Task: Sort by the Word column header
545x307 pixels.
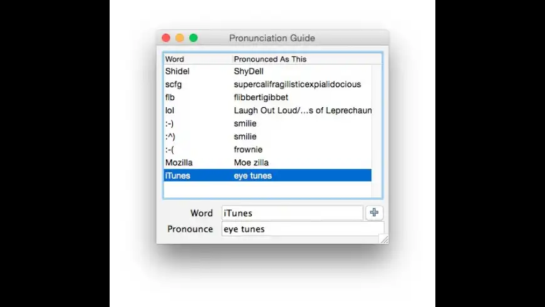Action: coord(198,59)
